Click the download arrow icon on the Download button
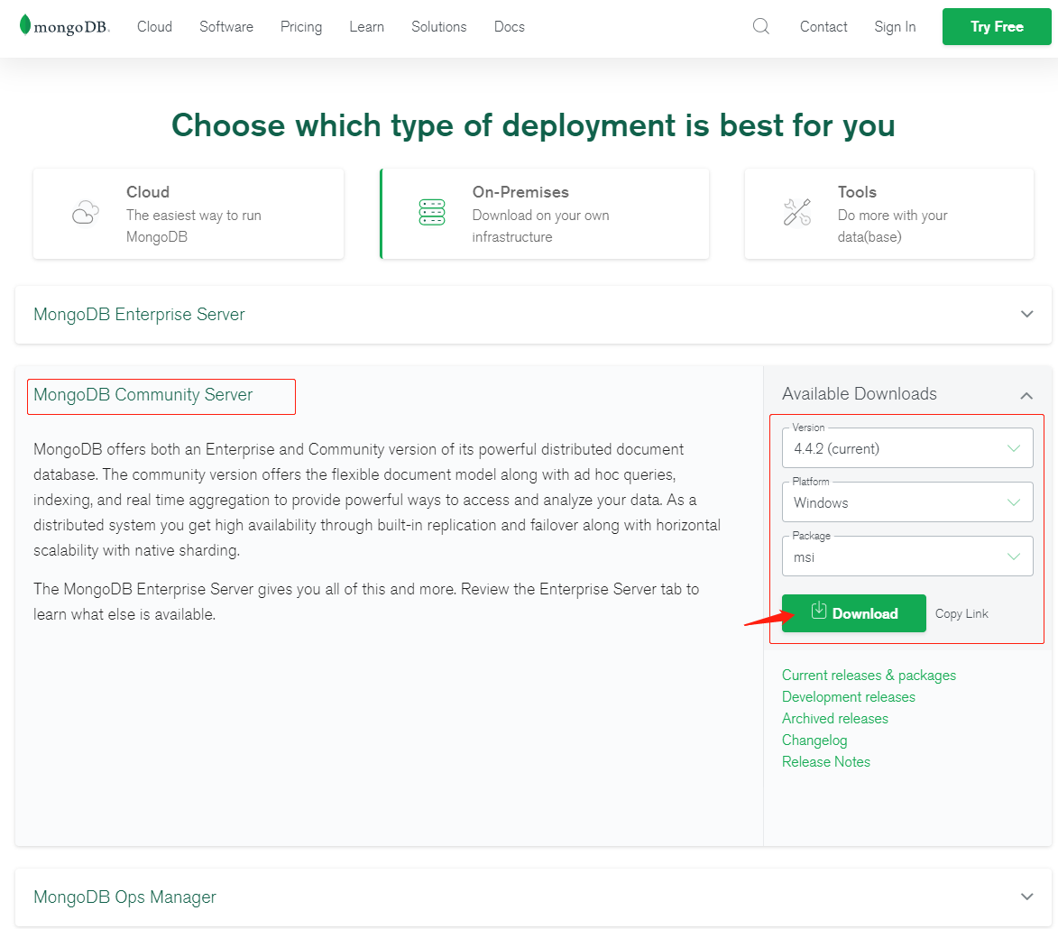This screenshot has width=1058, height=929. point(818,612)
